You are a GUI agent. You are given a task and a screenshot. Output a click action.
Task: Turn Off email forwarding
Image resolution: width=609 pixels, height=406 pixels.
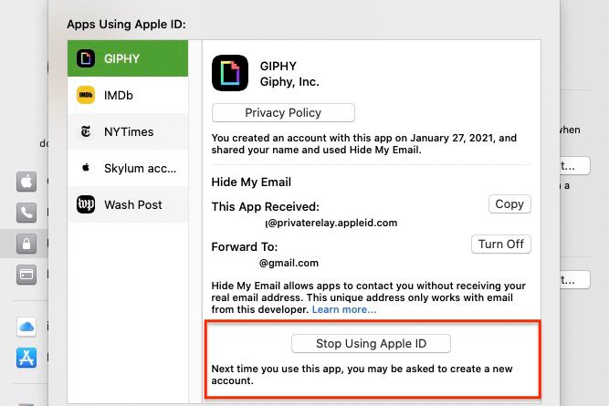pyautogui.click(x=501, y=245)
